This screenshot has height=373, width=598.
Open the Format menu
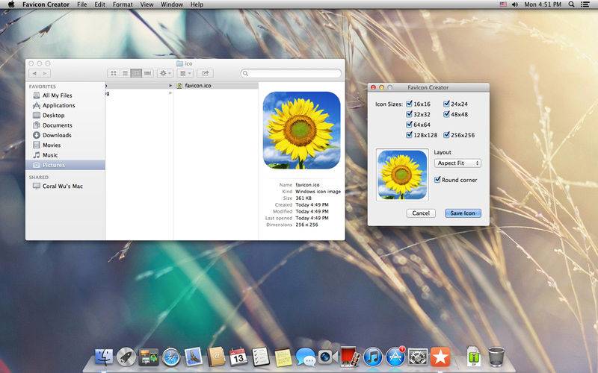click(123, 4)
